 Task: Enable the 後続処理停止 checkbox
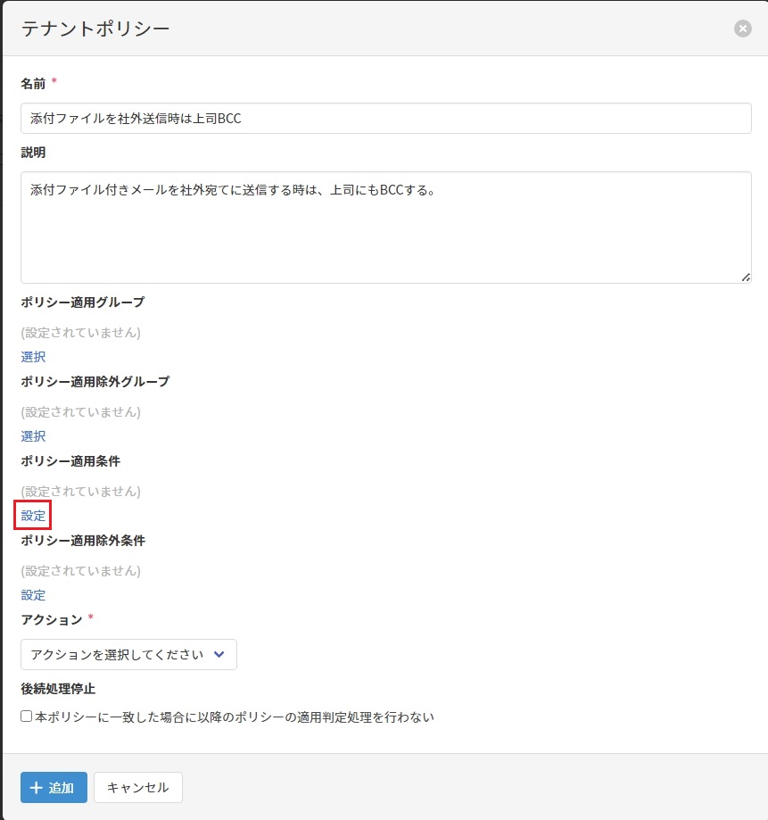[x=27, y=716]
